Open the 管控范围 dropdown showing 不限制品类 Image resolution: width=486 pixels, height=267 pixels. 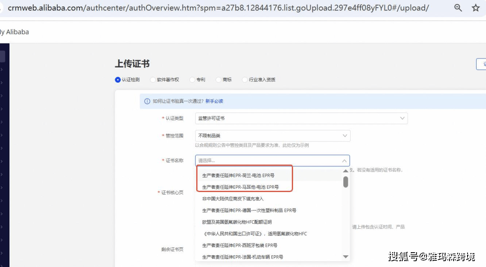[273, 136]
